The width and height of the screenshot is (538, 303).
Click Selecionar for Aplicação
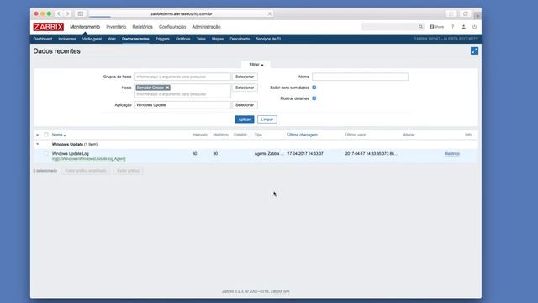pos(245,104)
